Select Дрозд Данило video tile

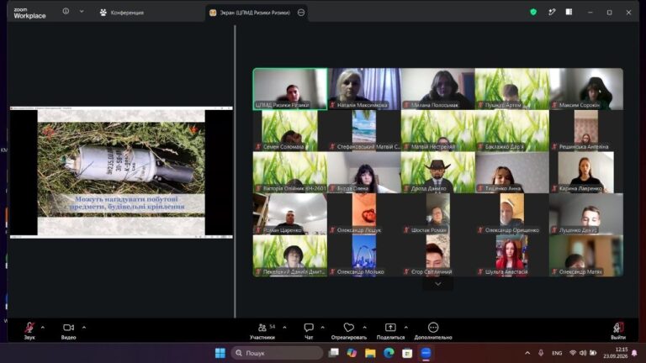pos(438,172)
